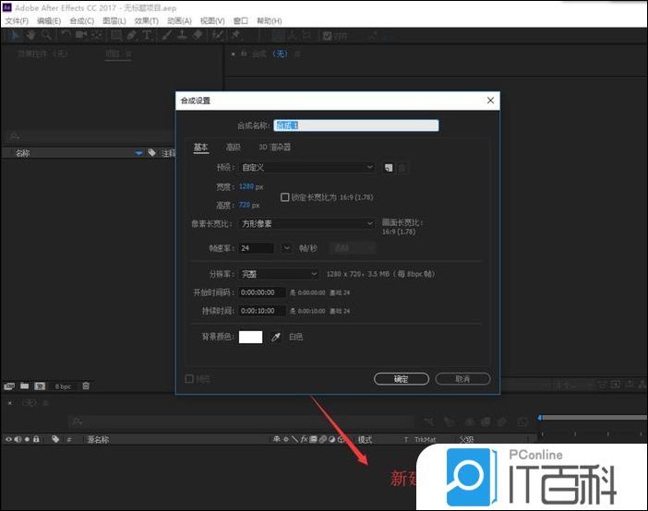Viewport: 648px width, 511px height.
Task: Click the white background color swatch
Action: 250,338
